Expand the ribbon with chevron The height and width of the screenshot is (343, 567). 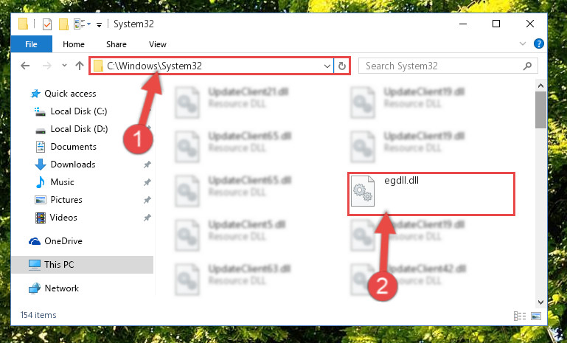(523, 44)
